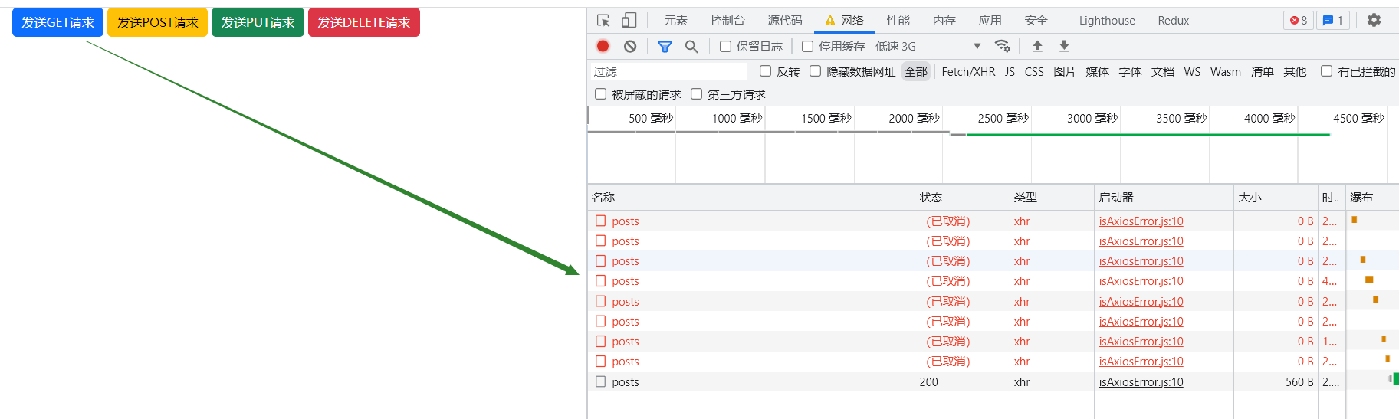Enable the 保留日志 checkbox
Screen dimensions: 1399x419
tap(725, 47)
